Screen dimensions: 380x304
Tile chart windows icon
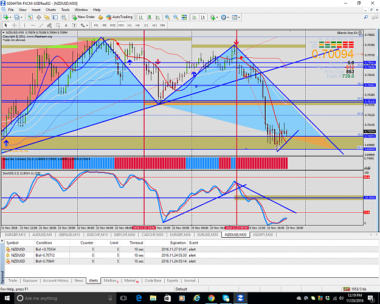pos(184,17)
